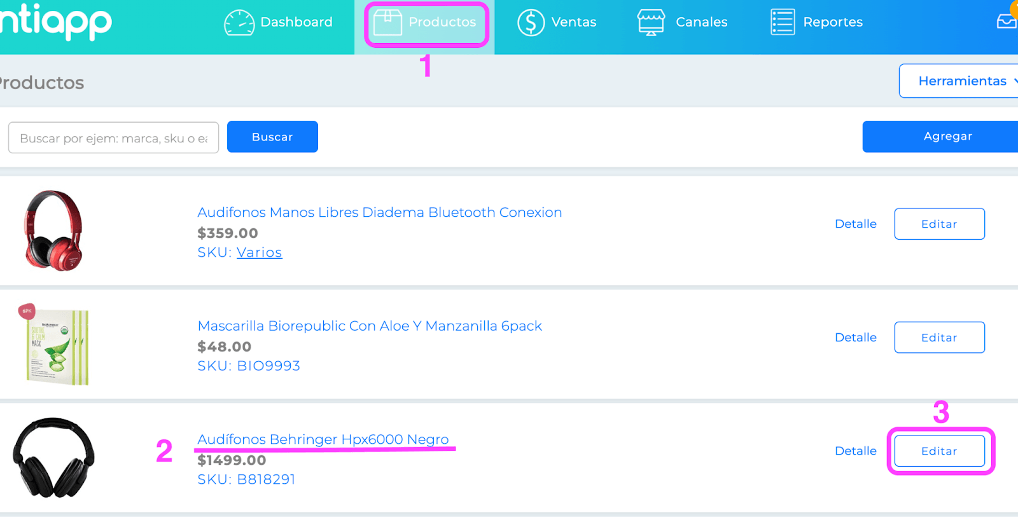This screenshot has width=1018, height=522.
Task: Open the inbox tray icon
Action: click(x=1007, y=21)
